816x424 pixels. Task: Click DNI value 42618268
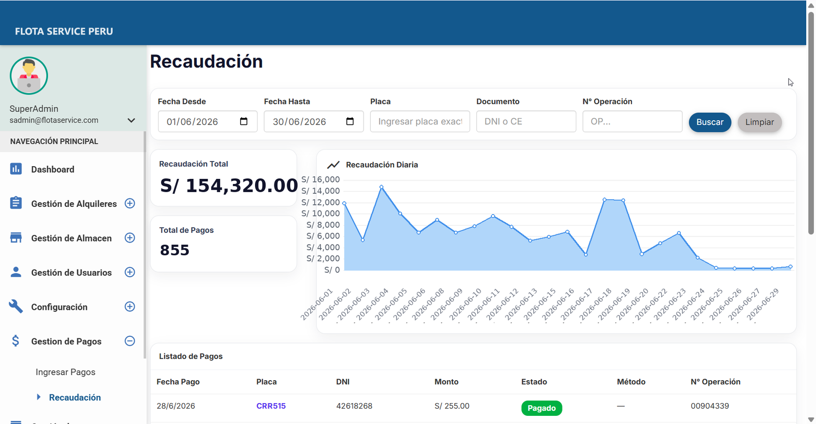(x=354, y=406)
